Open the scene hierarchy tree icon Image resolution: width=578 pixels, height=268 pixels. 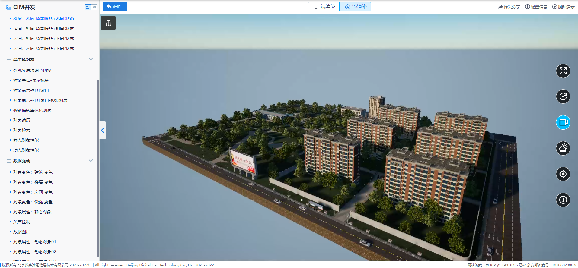(108, 23)
